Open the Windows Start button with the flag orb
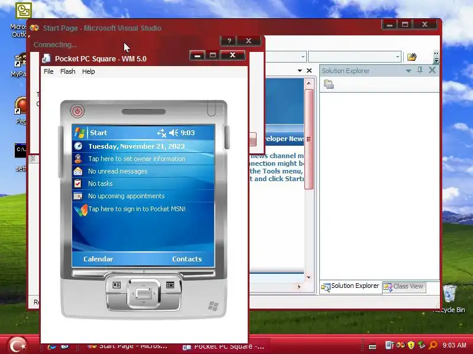Image resolution: width=473 pixels, height=354 pixels. click(x=17, y=345)
